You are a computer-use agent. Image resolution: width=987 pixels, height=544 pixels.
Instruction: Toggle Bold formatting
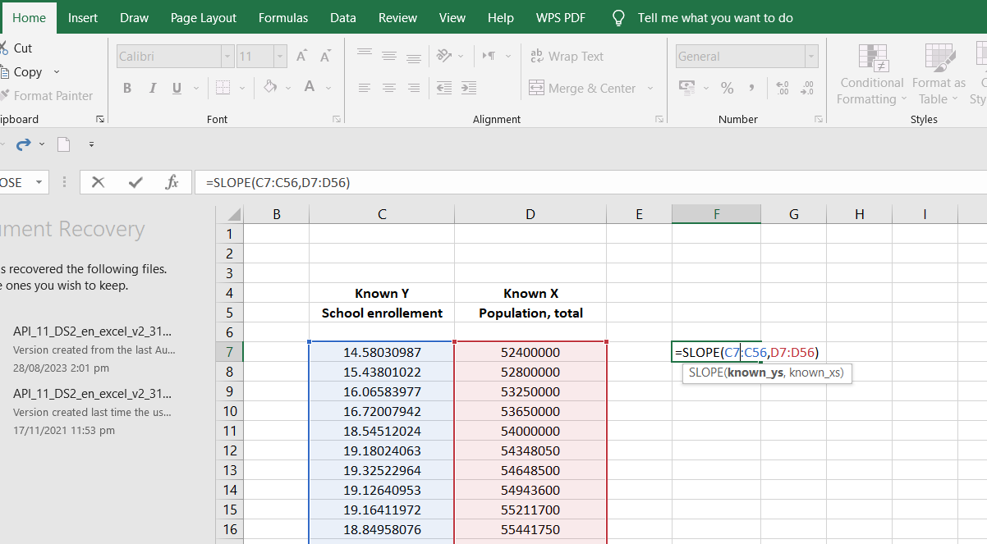point(127,88)
